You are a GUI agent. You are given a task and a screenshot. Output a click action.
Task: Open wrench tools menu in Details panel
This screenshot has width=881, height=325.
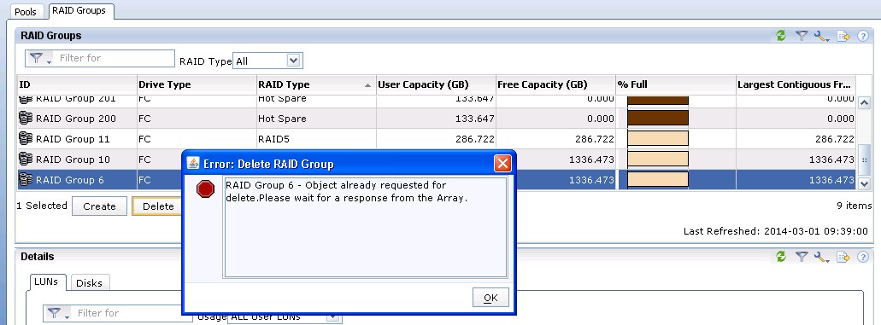click(822, 257)
